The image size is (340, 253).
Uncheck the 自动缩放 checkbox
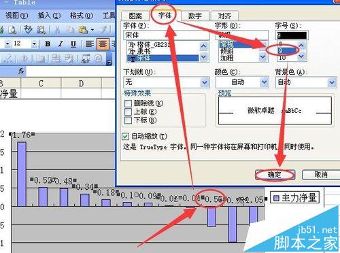click(x=125, y=136)
